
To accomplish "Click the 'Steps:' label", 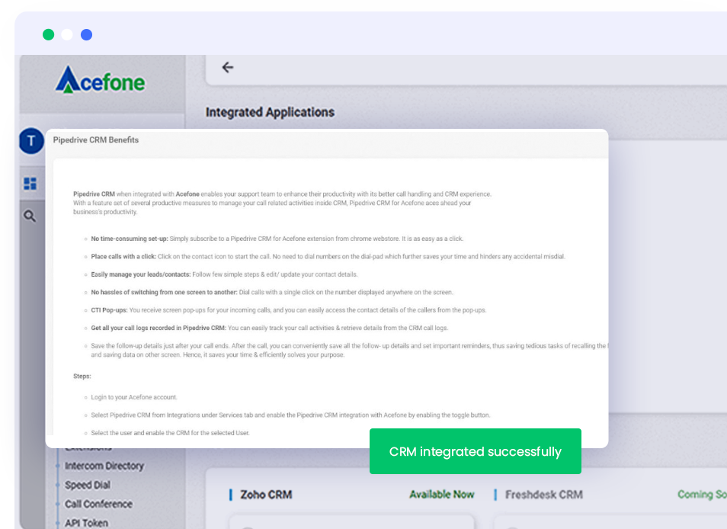I will 82,376.
